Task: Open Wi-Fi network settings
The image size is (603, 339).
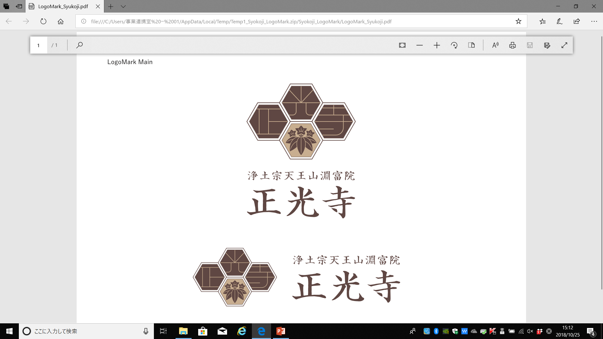Action: tap(521, 331)
